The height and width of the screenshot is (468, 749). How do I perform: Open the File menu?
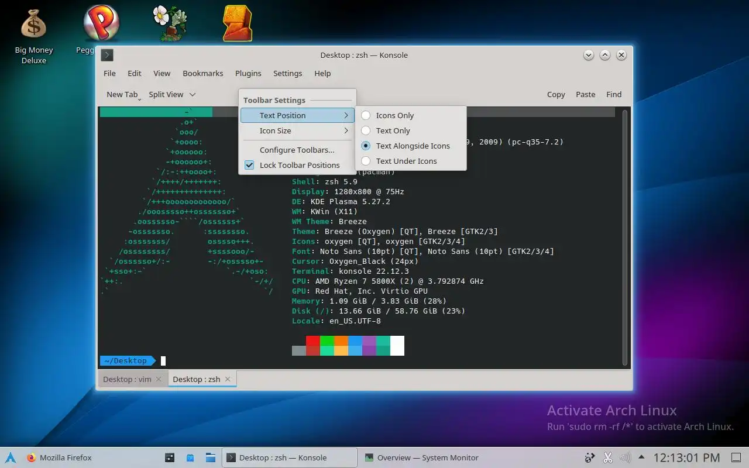pos(109,73)
